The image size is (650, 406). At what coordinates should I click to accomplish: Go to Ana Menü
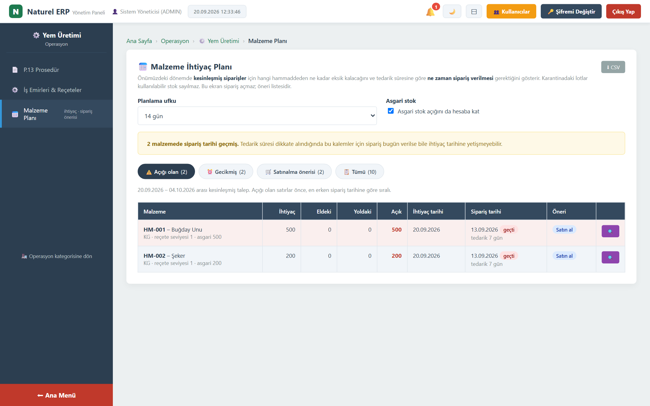[57, 395]
